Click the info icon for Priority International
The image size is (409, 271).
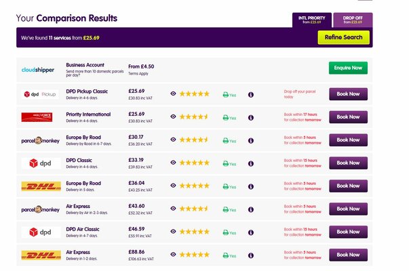coord(251,117)
